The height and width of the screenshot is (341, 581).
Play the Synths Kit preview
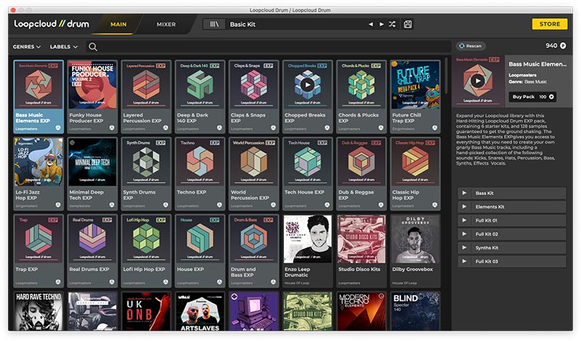point(464,247)
